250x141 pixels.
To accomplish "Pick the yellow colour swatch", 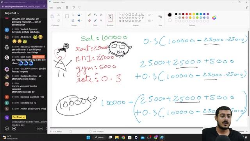I will (x=194, y=14).
